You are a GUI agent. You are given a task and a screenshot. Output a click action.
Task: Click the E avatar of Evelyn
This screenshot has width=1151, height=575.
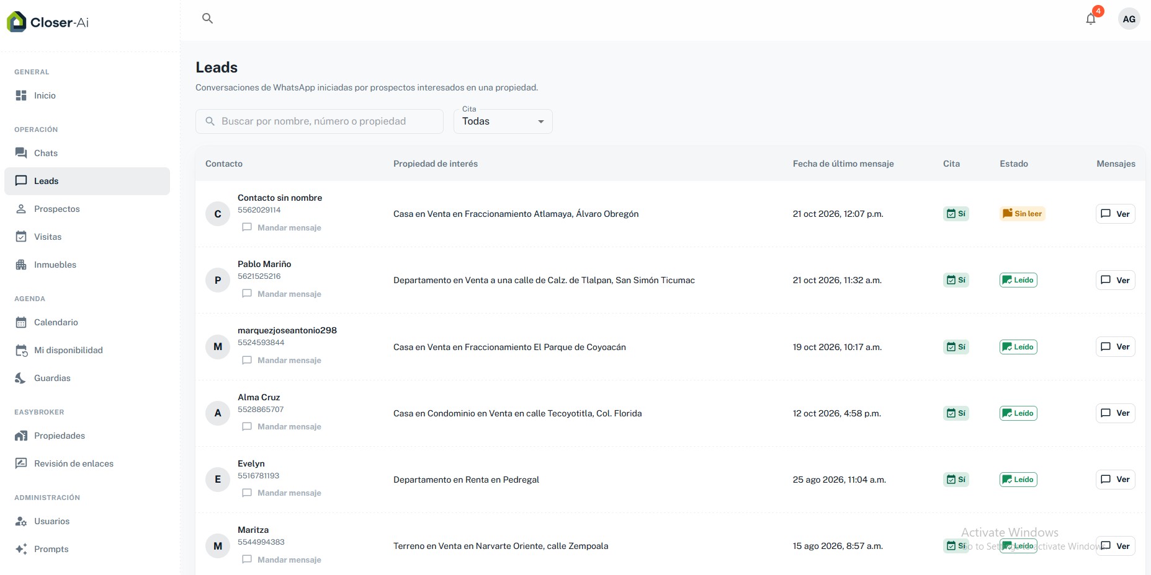point(218,479)
